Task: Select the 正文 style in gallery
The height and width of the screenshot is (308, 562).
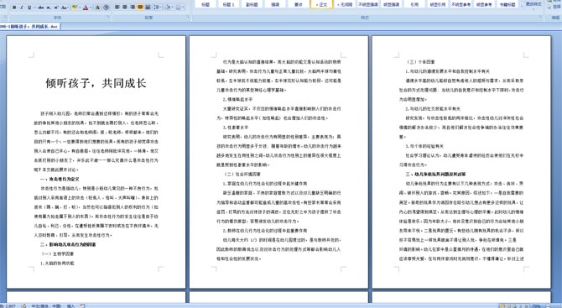Action: (x=321, y=4)
